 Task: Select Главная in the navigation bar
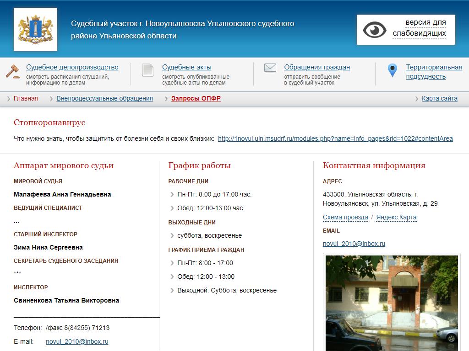pyautogui.click(x=26, y=98)
